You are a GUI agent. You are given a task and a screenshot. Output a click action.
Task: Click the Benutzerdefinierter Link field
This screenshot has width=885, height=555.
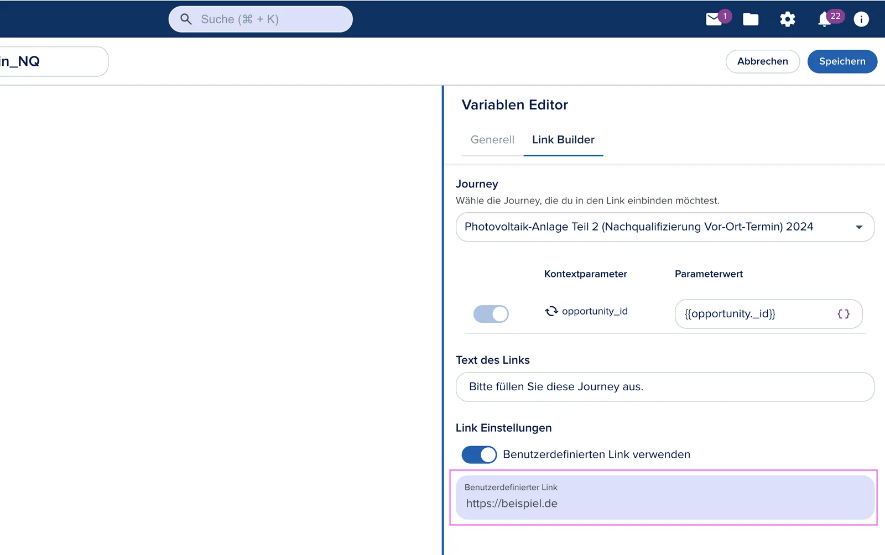click(x=665, y=498)
